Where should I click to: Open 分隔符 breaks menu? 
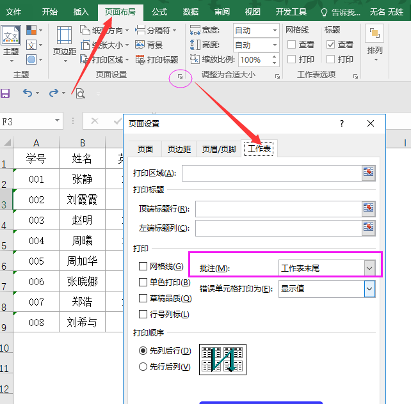(x=156, y=30)
